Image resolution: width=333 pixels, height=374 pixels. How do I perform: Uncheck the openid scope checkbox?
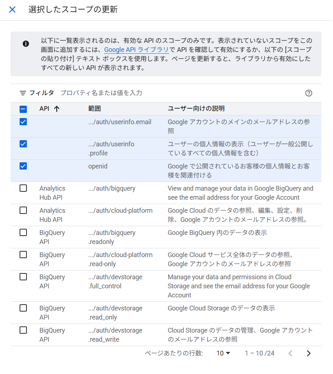pos(23,166)
